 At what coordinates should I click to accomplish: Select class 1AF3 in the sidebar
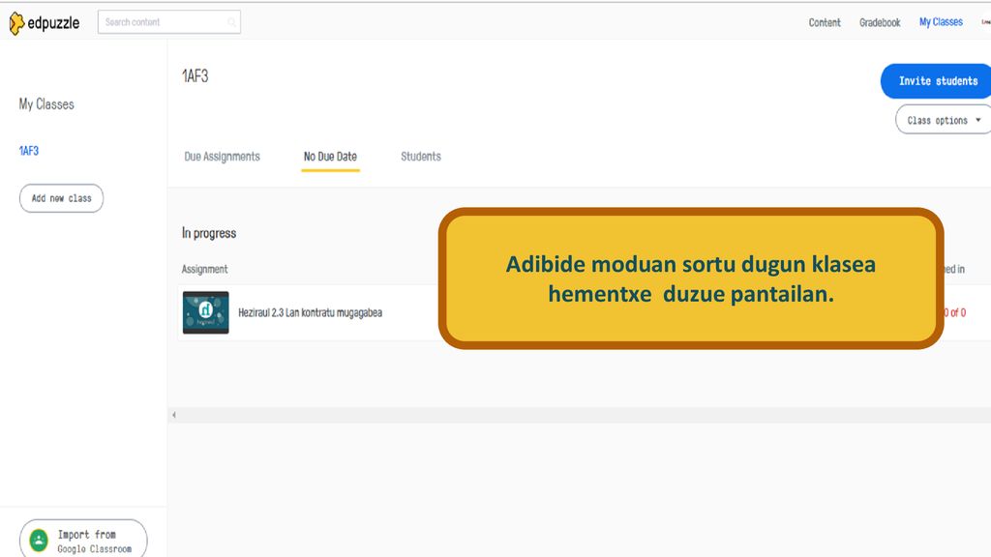tap(29, 151)
